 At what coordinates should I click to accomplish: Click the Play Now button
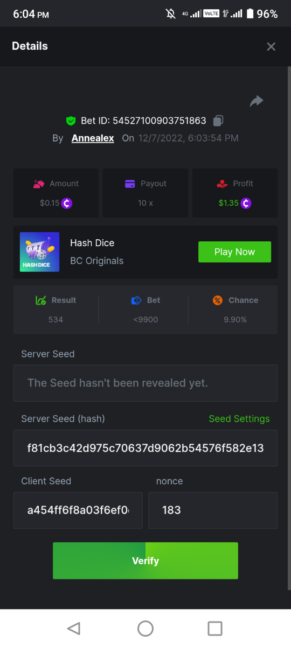pos(234,252)
